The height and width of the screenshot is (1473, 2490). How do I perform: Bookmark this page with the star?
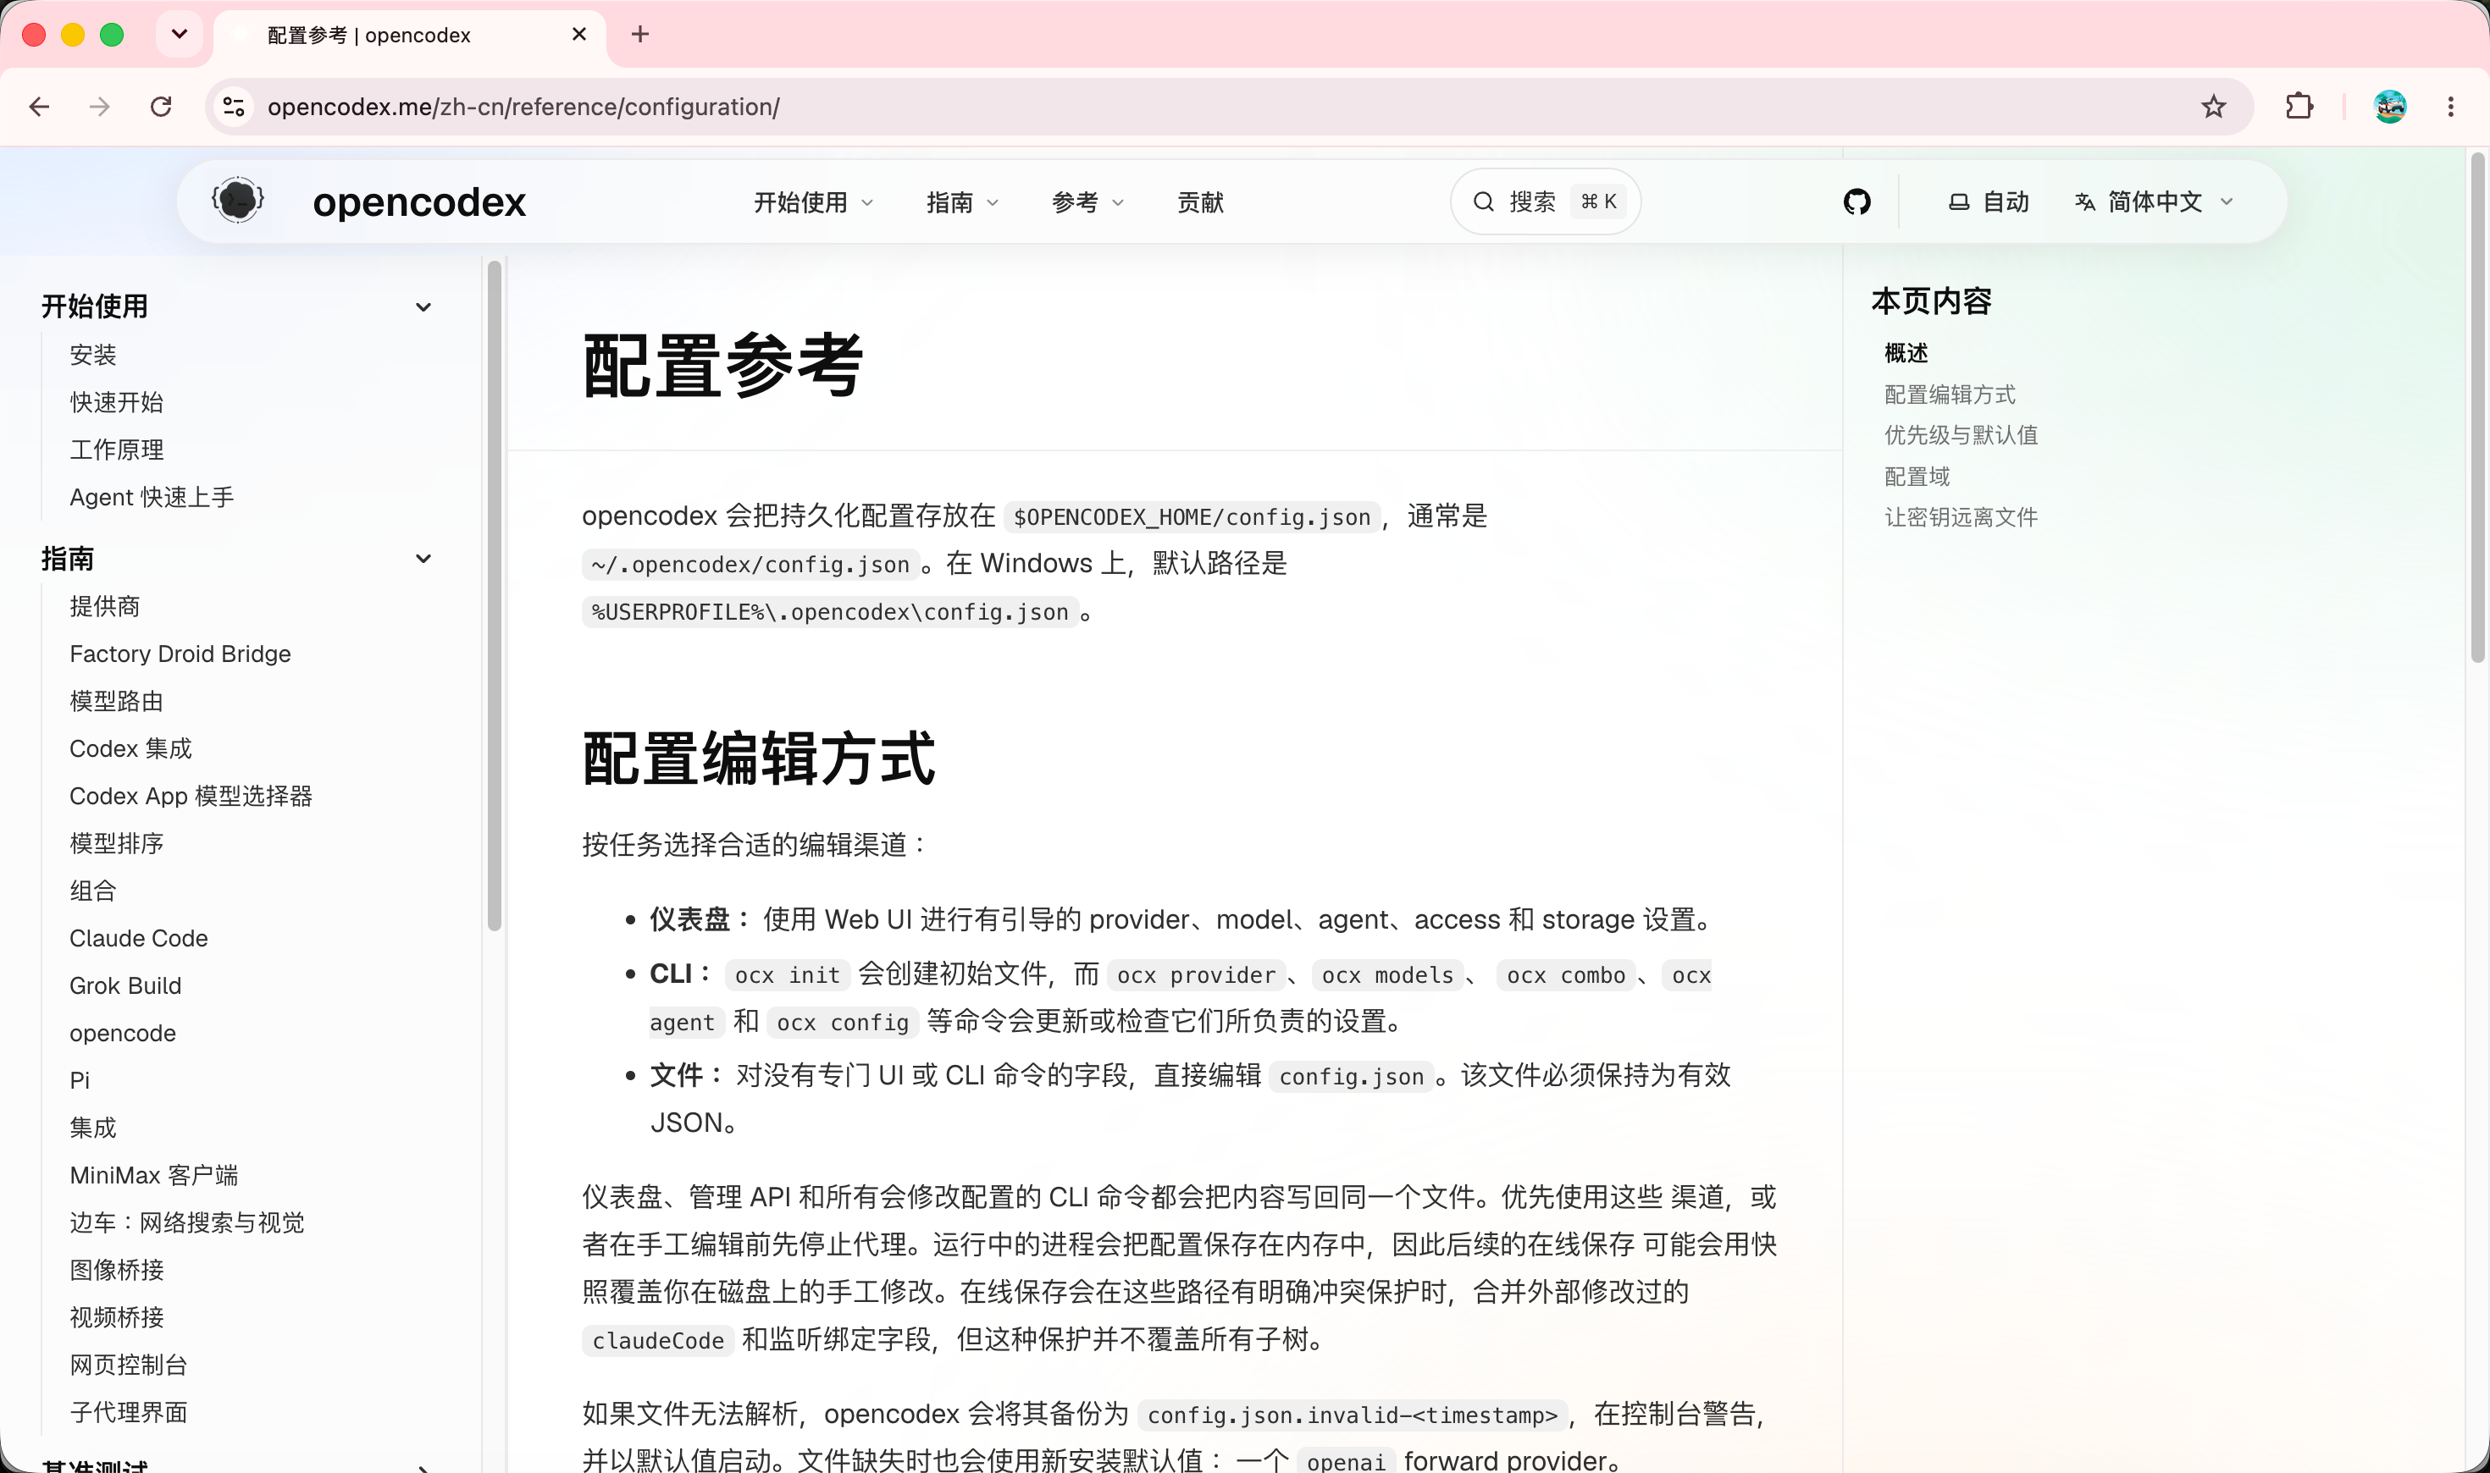click(2213, 106)
